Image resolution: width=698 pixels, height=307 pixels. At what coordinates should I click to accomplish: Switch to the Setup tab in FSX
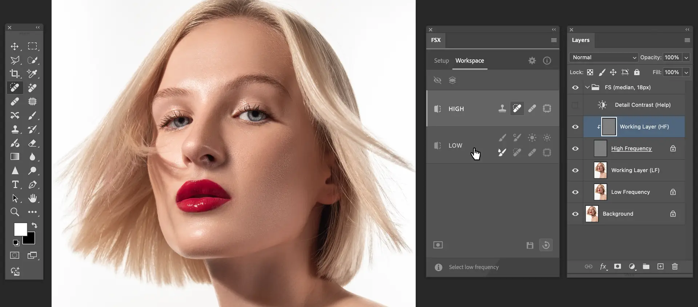coord(441,61)
